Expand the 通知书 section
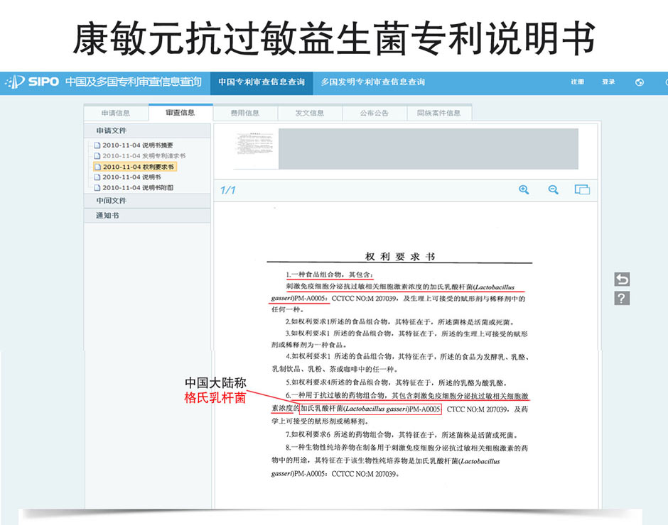Viewport: 668px width, 525px height. point(147,216)
